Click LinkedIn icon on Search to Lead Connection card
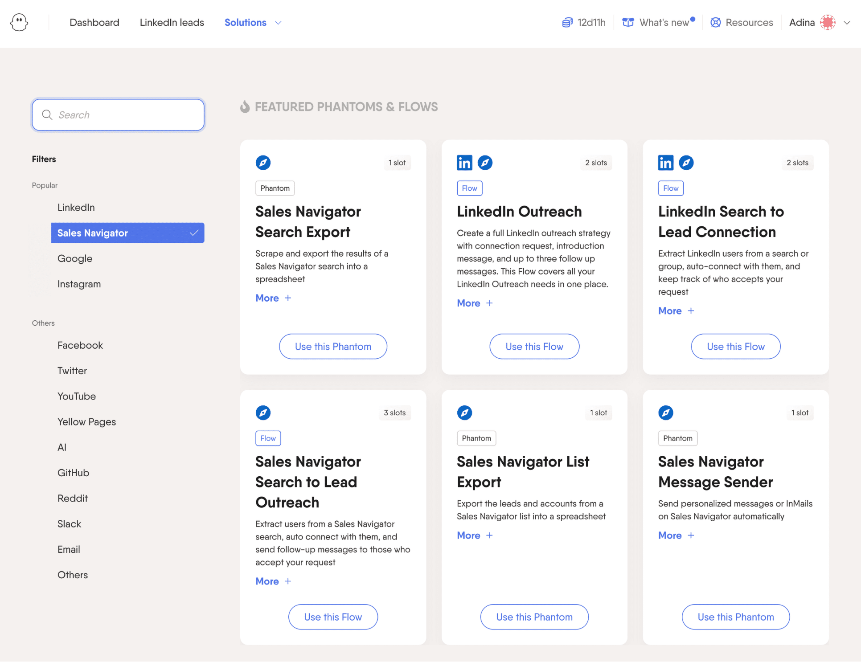 point(665,163)
